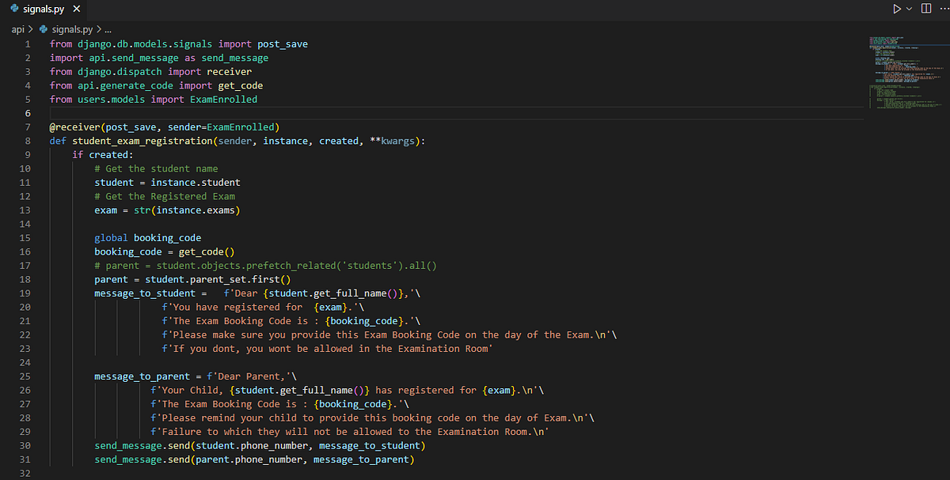
Task: Open the More Actions ellipsis menu
Action: click(944, 8)
